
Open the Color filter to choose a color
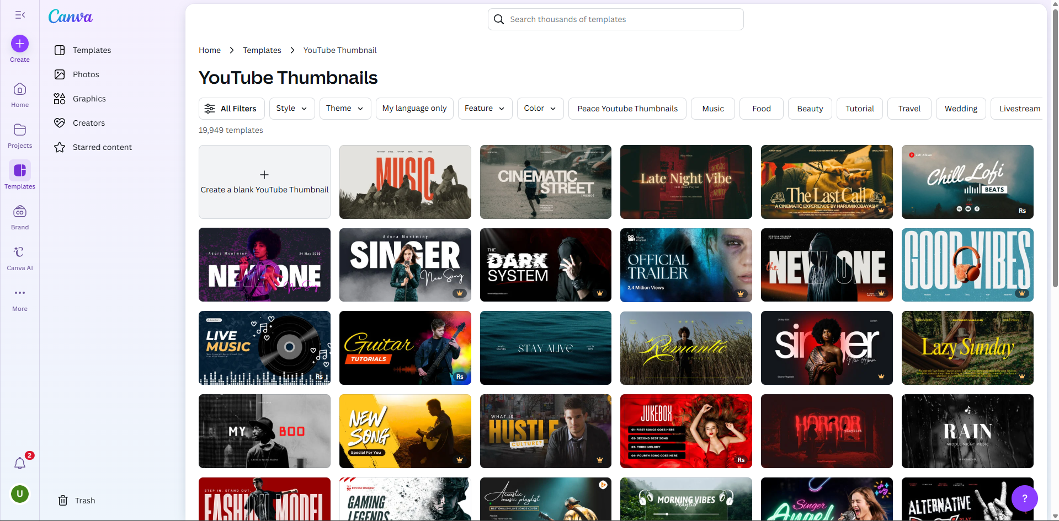tap(539, 108)
